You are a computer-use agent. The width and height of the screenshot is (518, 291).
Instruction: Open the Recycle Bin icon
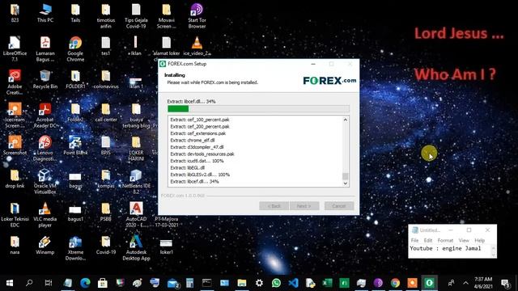(x=45, y=79)
